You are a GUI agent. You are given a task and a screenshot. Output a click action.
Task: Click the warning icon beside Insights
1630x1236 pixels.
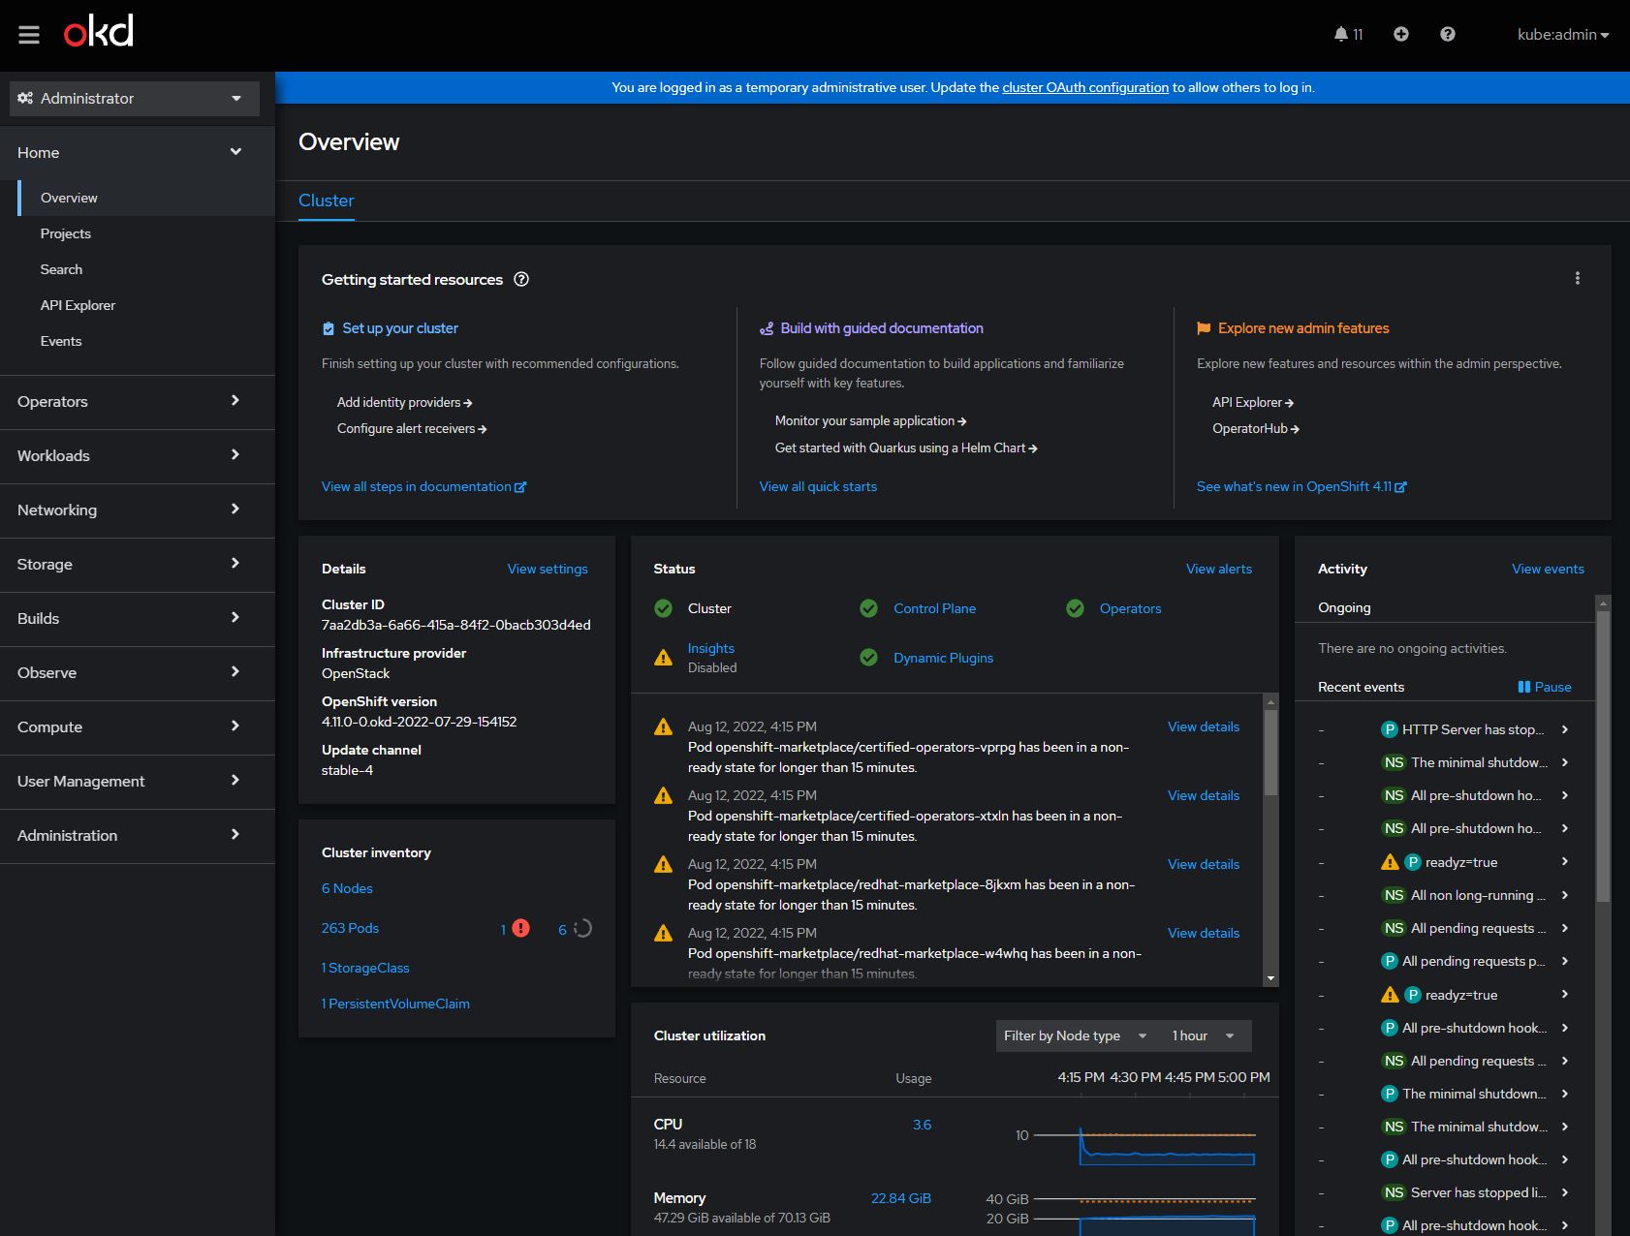click(663, 657)
